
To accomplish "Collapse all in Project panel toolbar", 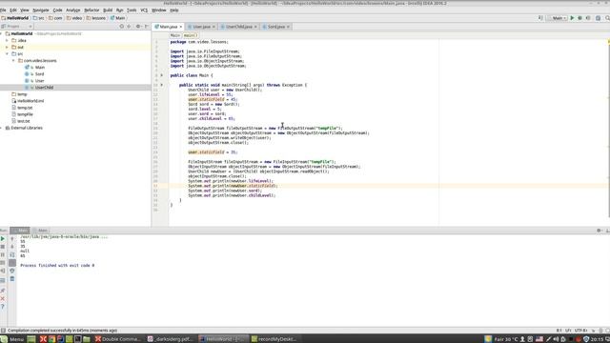I will 130,27.
